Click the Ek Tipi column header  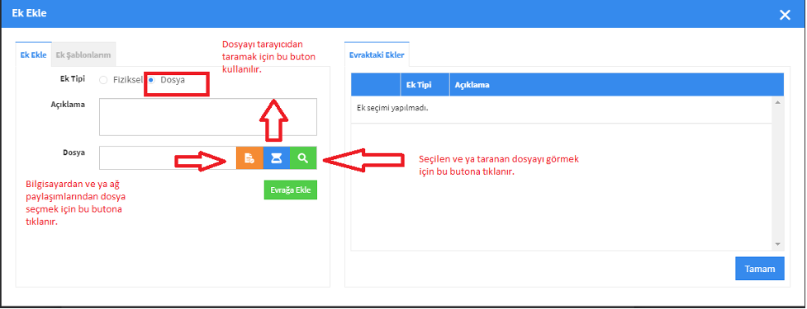pyautogui.click(x=425, y=85)
